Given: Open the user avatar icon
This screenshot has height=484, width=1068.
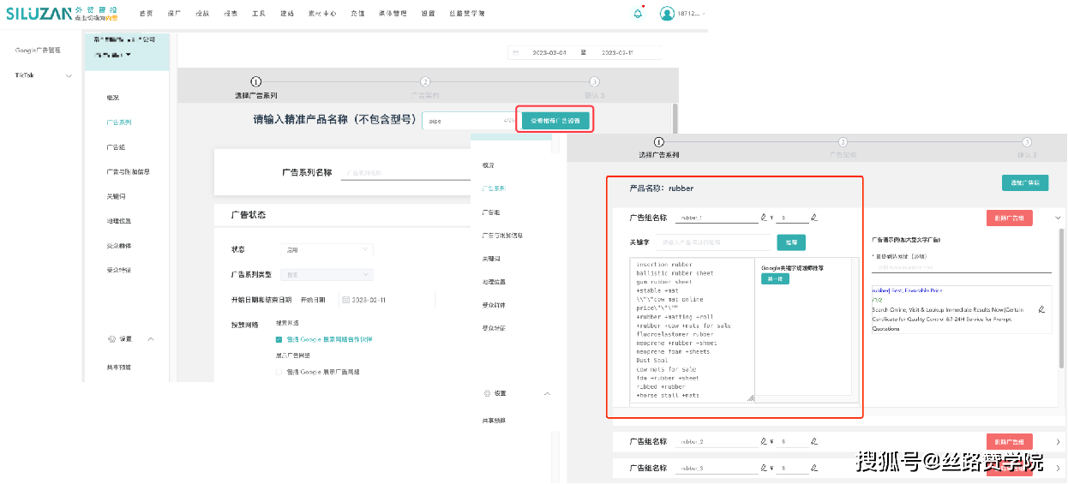Looking at the screenshot, I should point(667,14).
